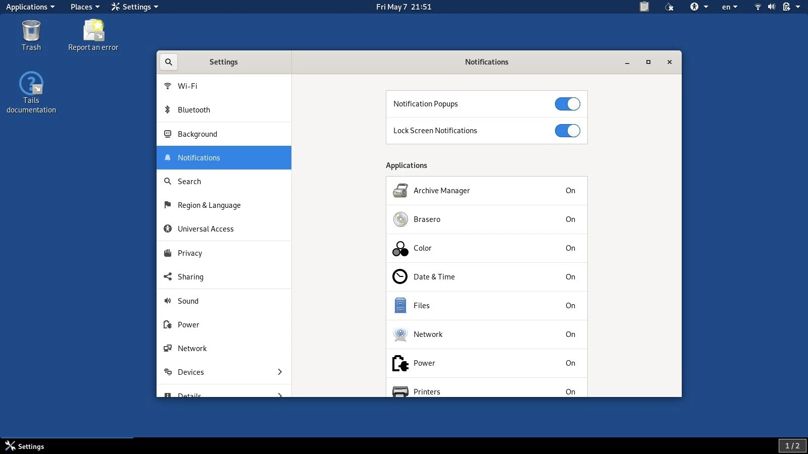Open the en keyboard layout menu
Image resolution: width=808 pixels, height=454 pixels.
pyautogui.click(x=730, y=7)
